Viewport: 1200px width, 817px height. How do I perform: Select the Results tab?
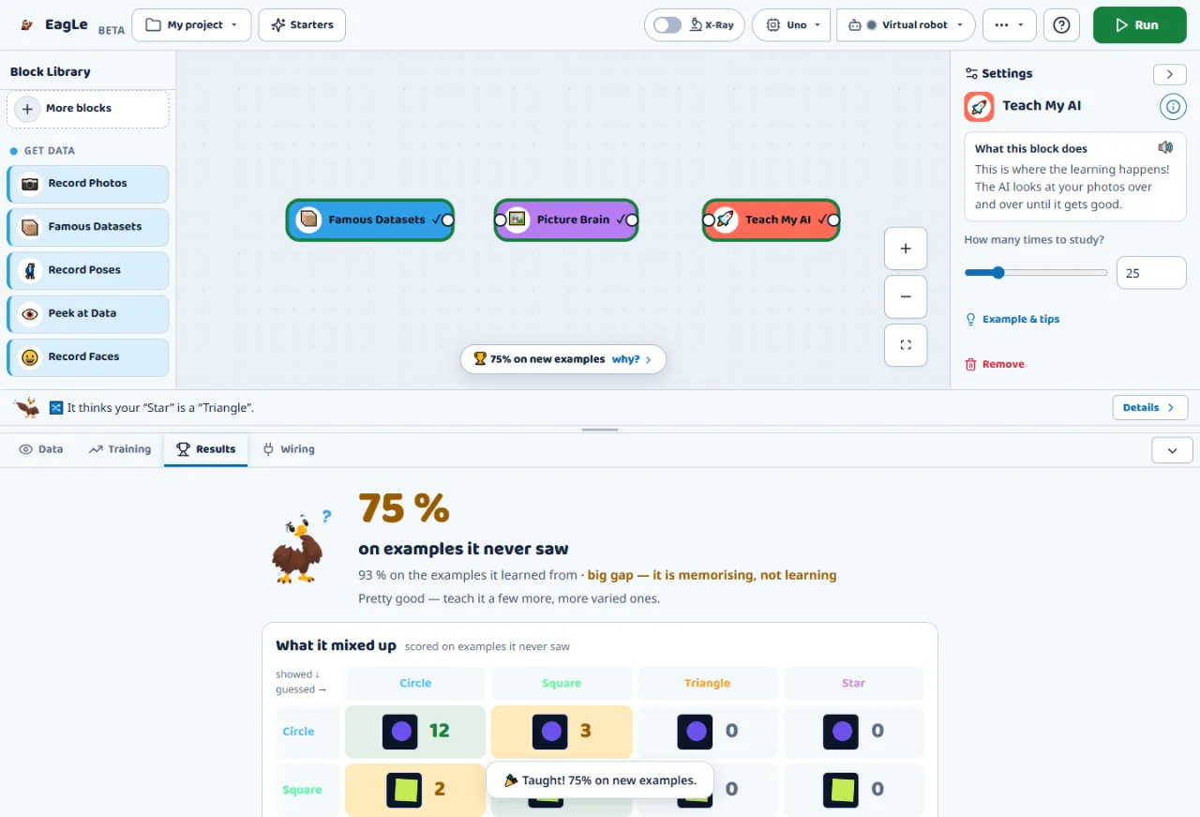tap(206, 449)
